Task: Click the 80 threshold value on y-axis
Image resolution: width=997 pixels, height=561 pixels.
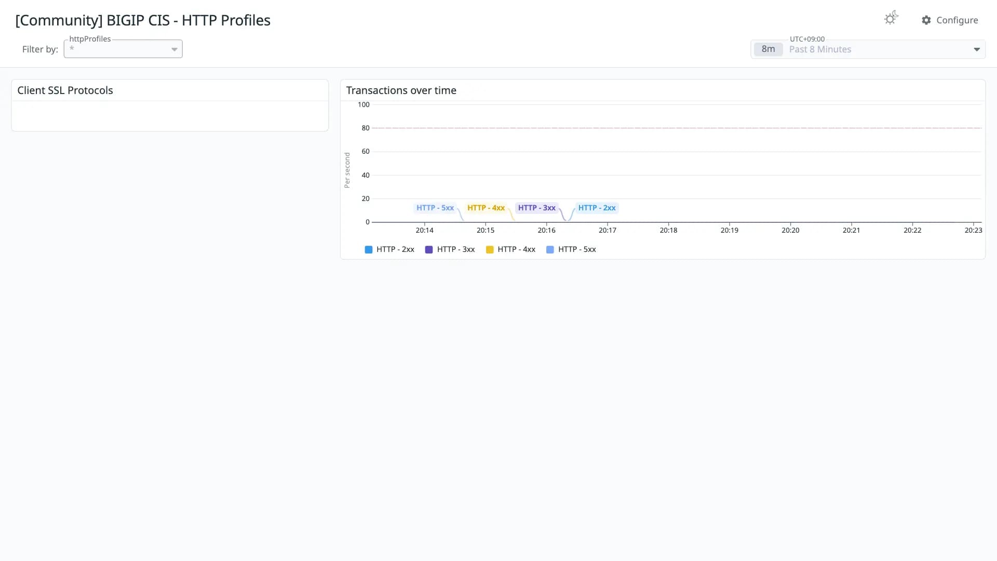Action: (x=366, y=128)
